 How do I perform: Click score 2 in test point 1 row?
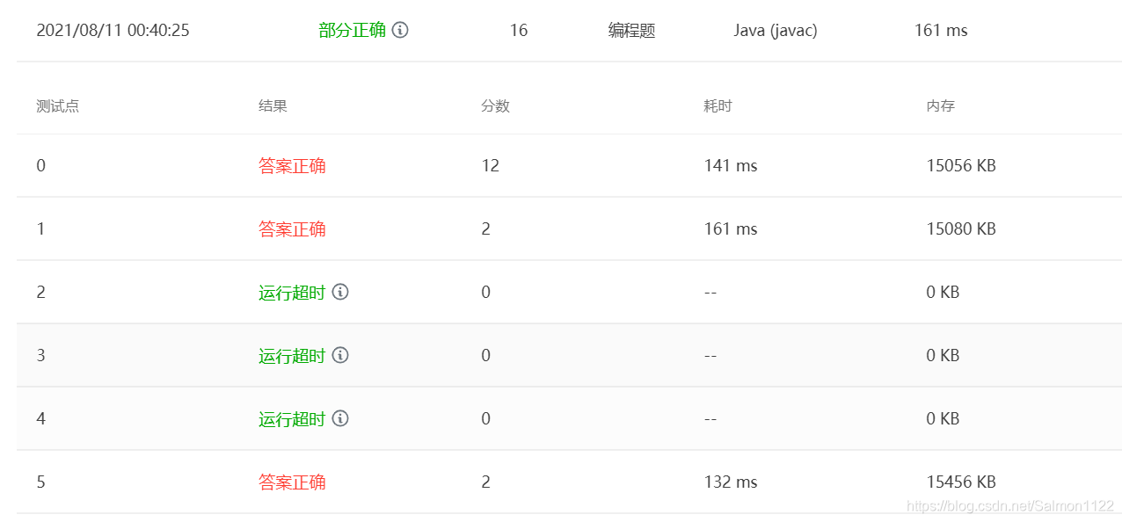click(x=486, y=228)
